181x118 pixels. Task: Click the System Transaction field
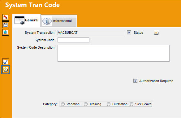[91, 33]
